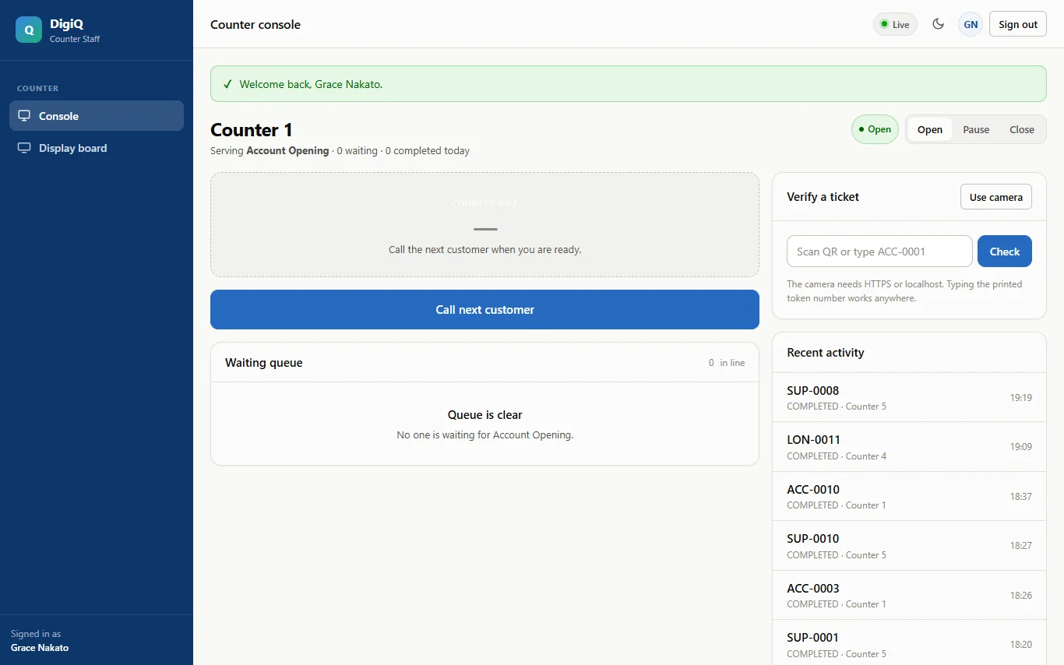This screenshot has width=1064, height=665.
Task: Select the ACC-0010 recent activity row
Action: 909,496
